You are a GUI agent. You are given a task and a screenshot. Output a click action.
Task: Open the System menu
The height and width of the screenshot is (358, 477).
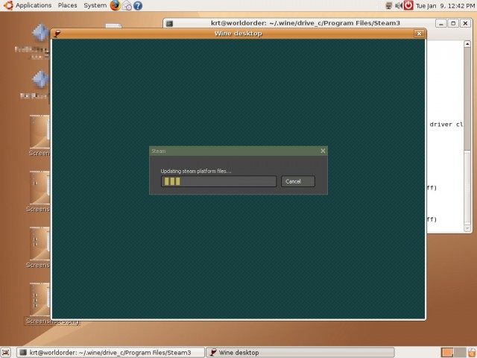click(95, 5)
